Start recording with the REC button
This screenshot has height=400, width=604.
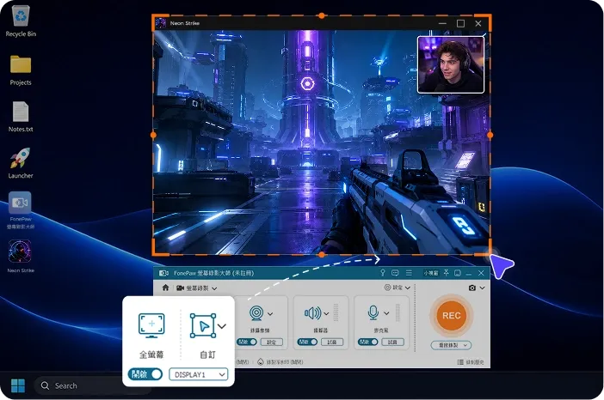click(x=451, y=316)
